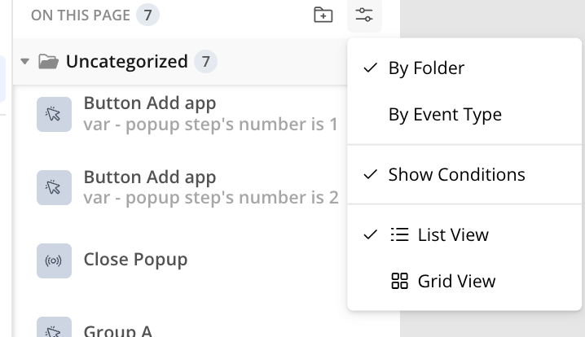This screenshot has width=585, height=337.
Task: Collapse the Uncategorized folder arrow
Action: tap(25, 61)
